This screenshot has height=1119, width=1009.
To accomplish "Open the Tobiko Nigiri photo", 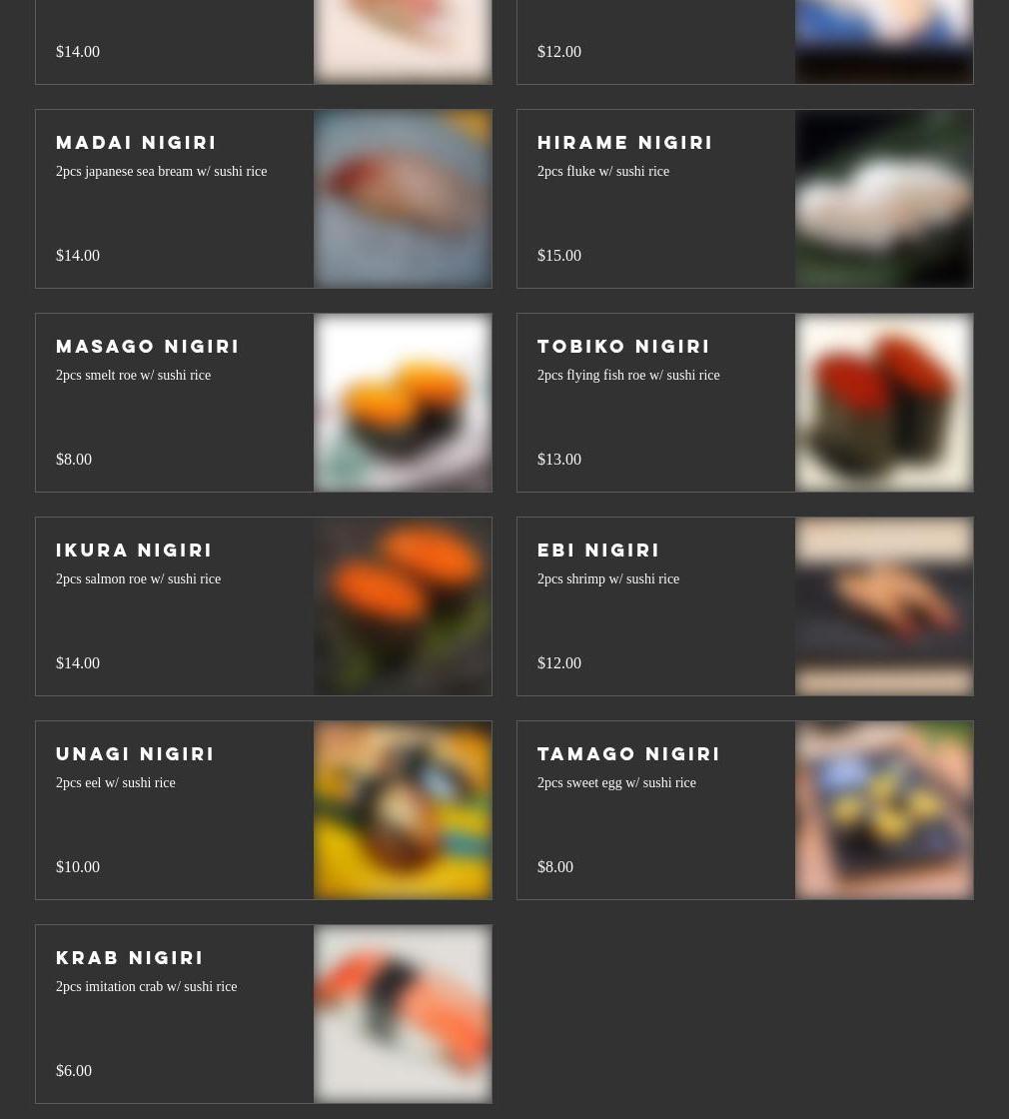I will [x=884, y=403].
